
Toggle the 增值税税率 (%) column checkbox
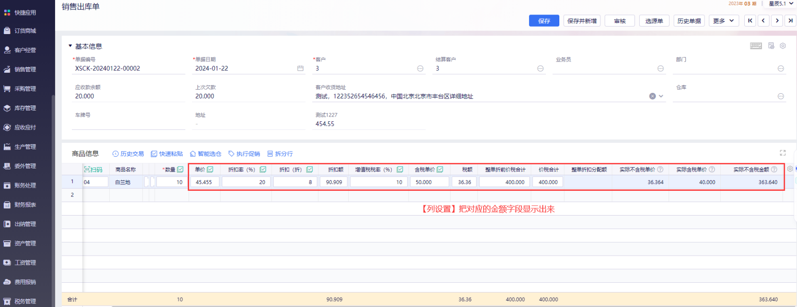pos(400,169)
